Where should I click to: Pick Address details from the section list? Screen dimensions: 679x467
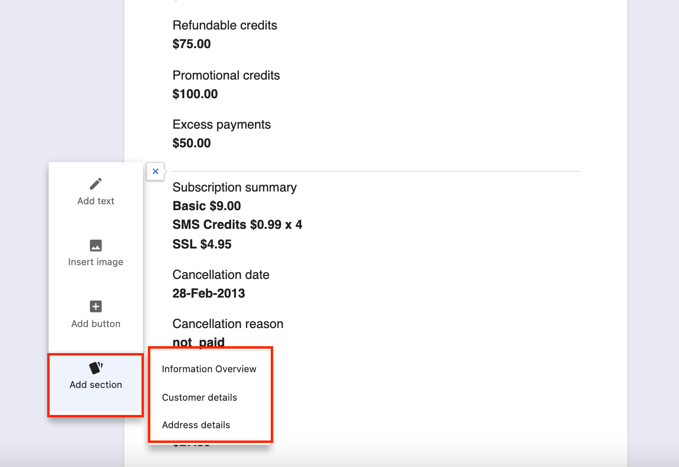(x=196, y=425)
